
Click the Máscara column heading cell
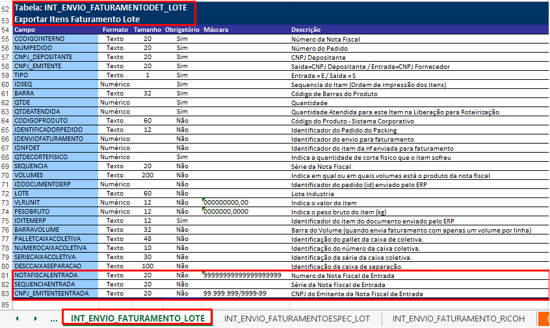246,30
